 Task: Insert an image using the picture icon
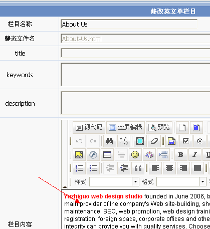79,155
